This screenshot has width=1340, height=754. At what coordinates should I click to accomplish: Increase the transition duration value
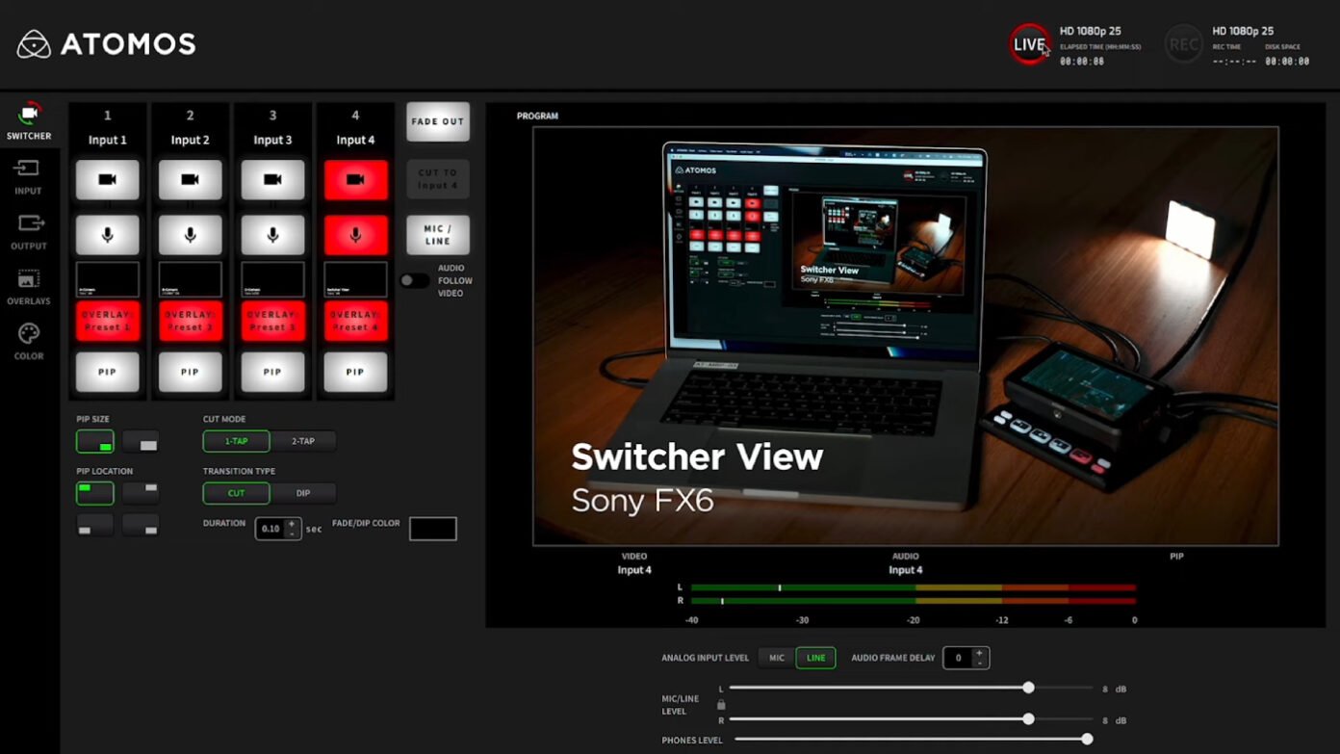point(294,524)
